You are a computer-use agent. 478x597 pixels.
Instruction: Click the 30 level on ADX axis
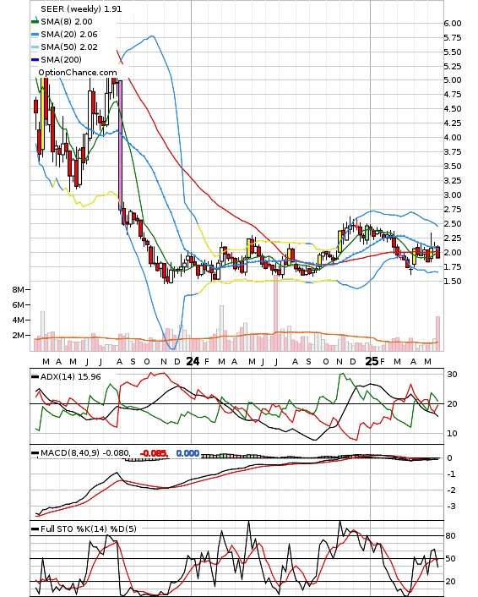coord(452,375)
